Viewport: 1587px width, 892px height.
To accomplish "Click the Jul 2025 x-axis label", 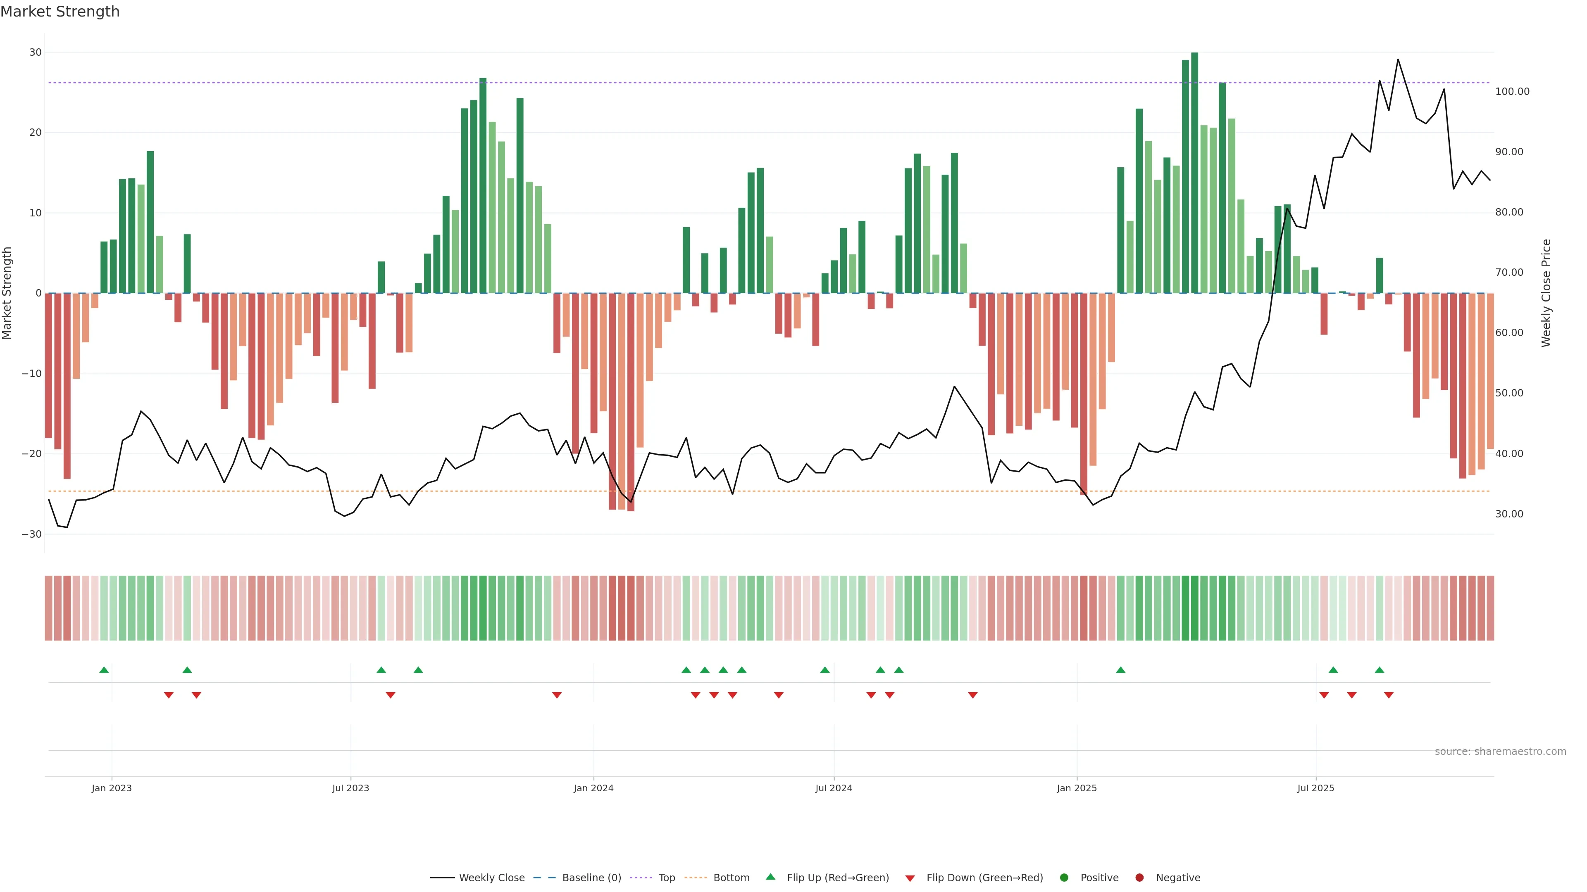I will [x=1315, y=788].
